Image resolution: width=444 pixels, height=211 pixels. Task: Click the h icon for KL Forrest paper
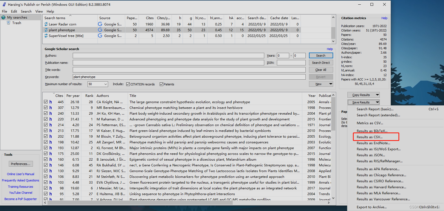pos(50,148)
